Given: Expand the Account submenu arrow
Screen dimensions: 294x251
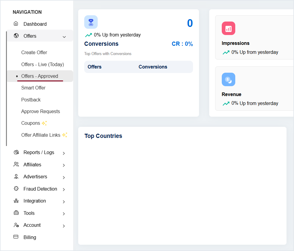Looking at the screenshot, I should pyautogui.click(x=64, y=226).
